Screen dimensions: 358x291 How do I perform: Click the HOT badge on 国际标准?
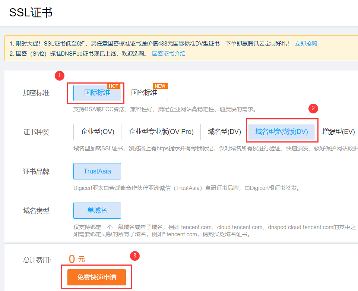click(x=114, y=86)
